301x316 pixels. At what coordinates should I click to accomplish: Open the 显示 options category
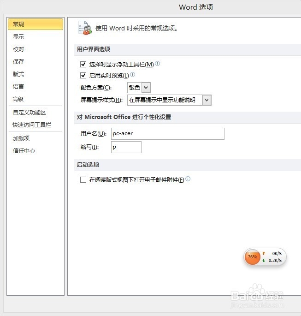tap(18, 37)
